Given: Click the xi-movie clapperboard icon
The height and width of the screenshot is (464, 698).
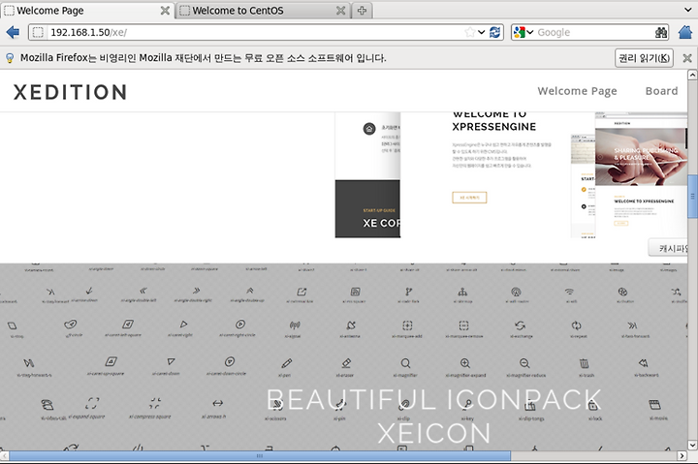Looking at the screenshot, I should 654,404.
